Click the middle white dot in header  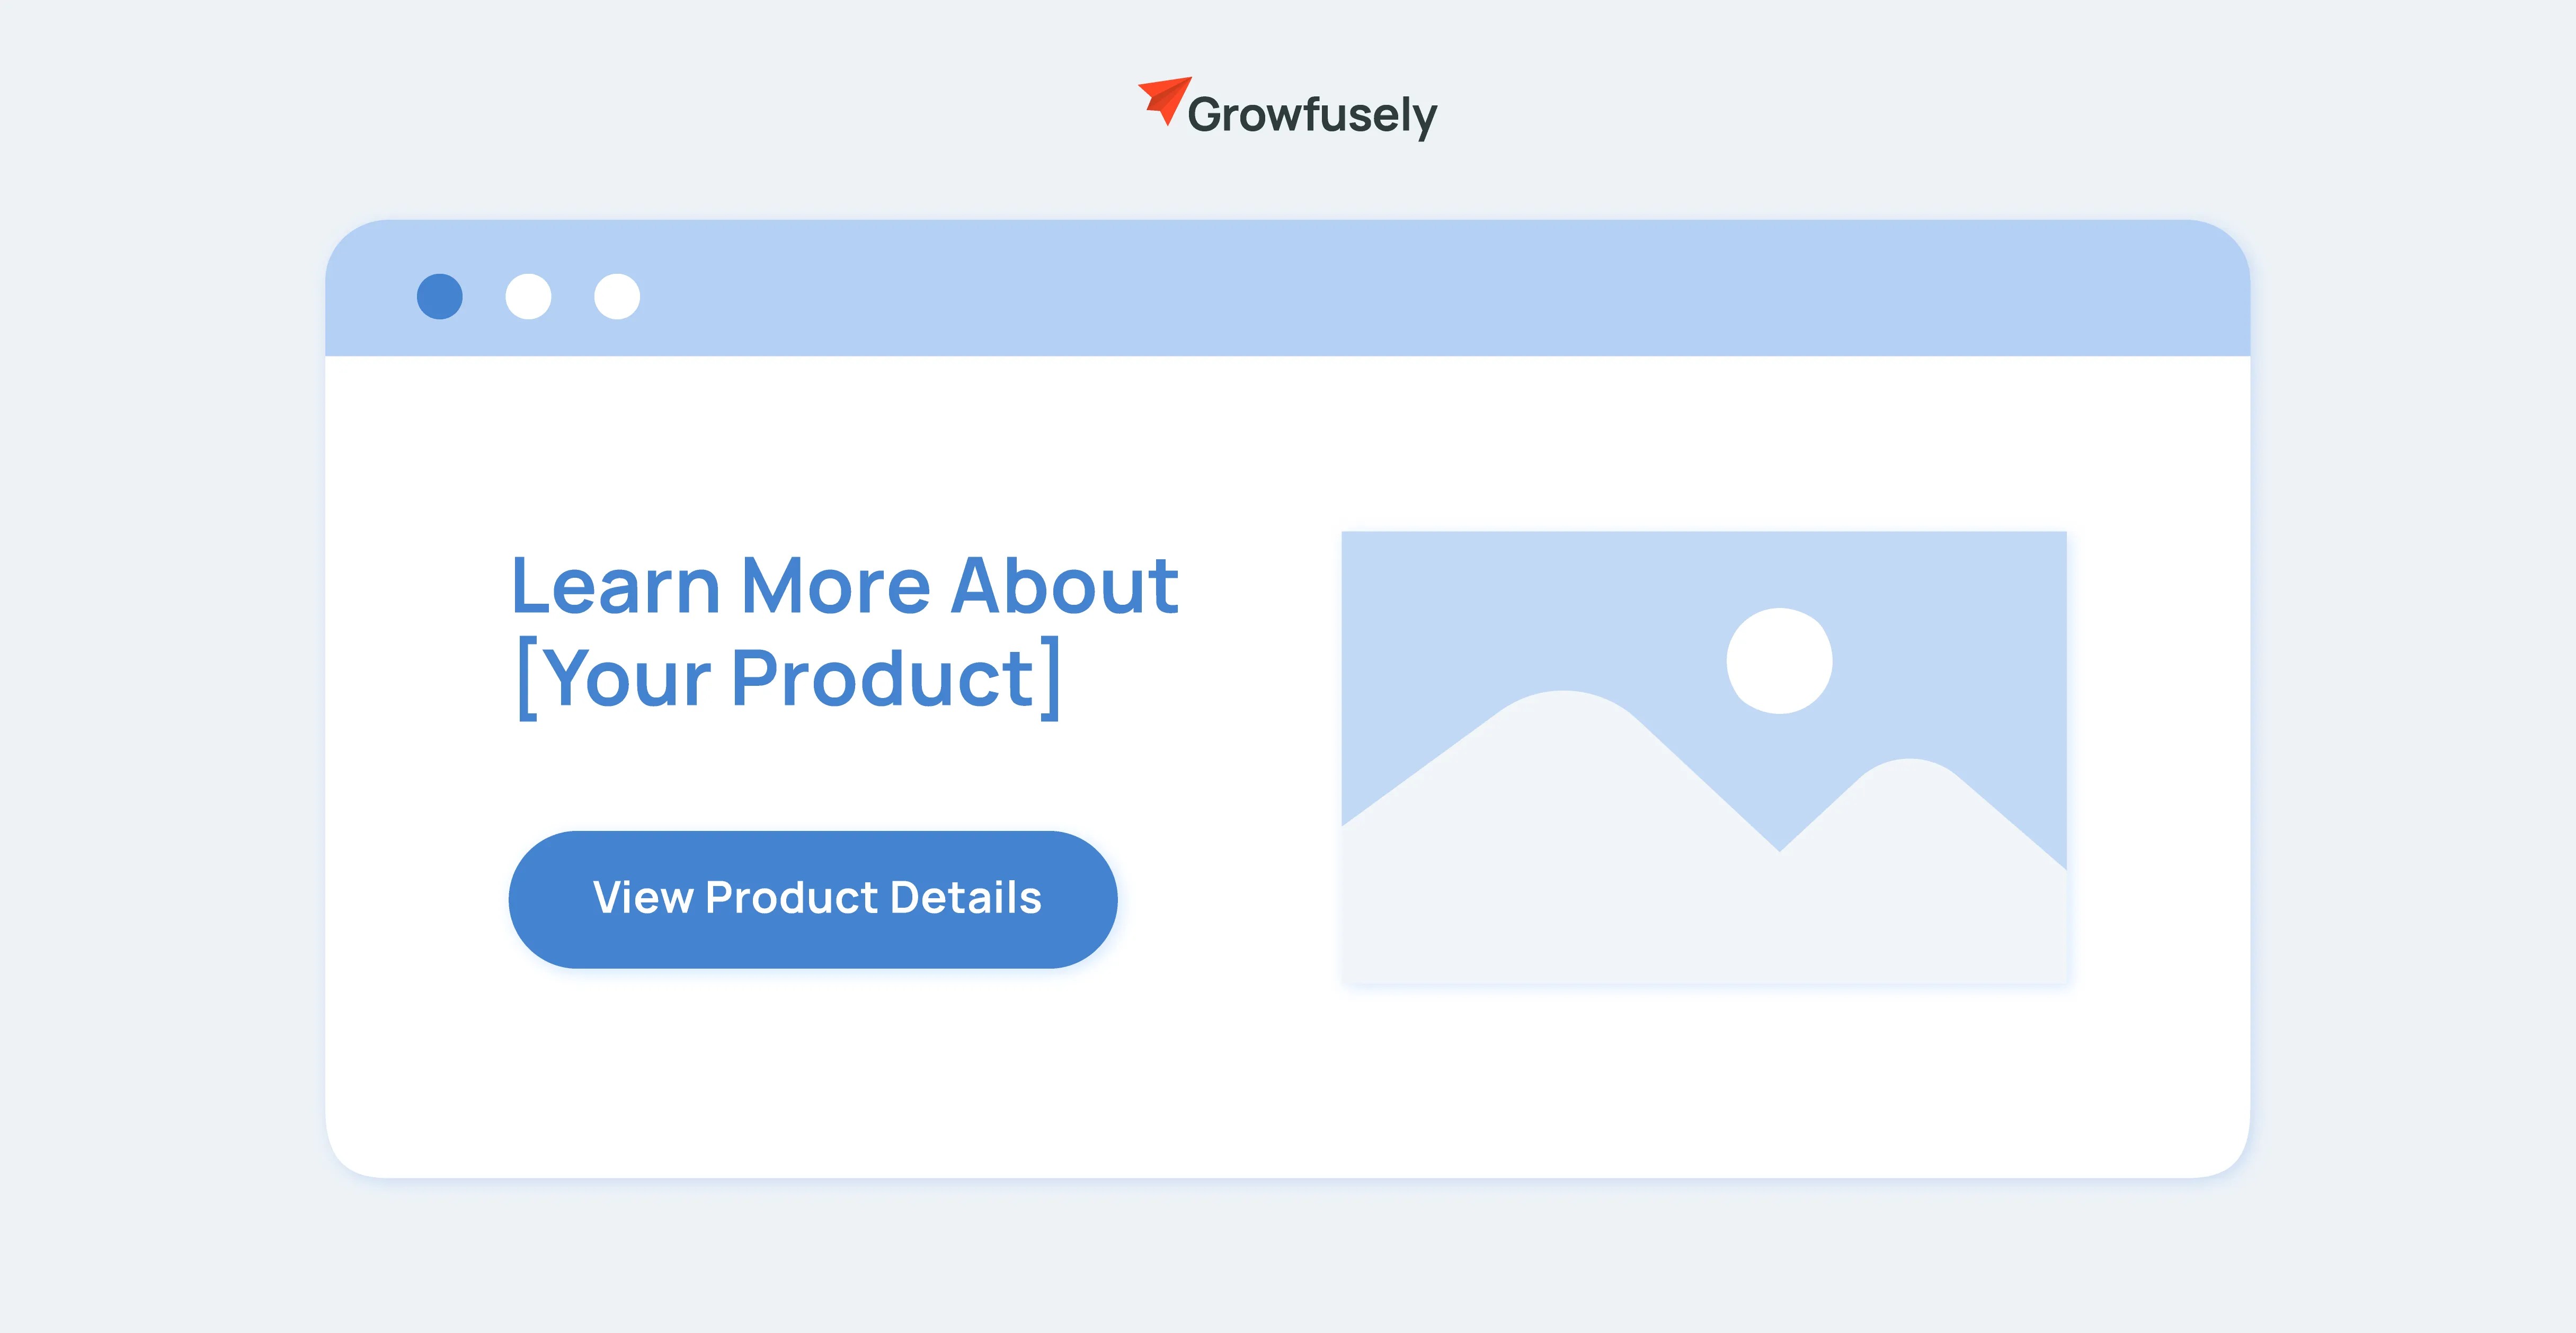pyautogui.click(x=528, y=297)
